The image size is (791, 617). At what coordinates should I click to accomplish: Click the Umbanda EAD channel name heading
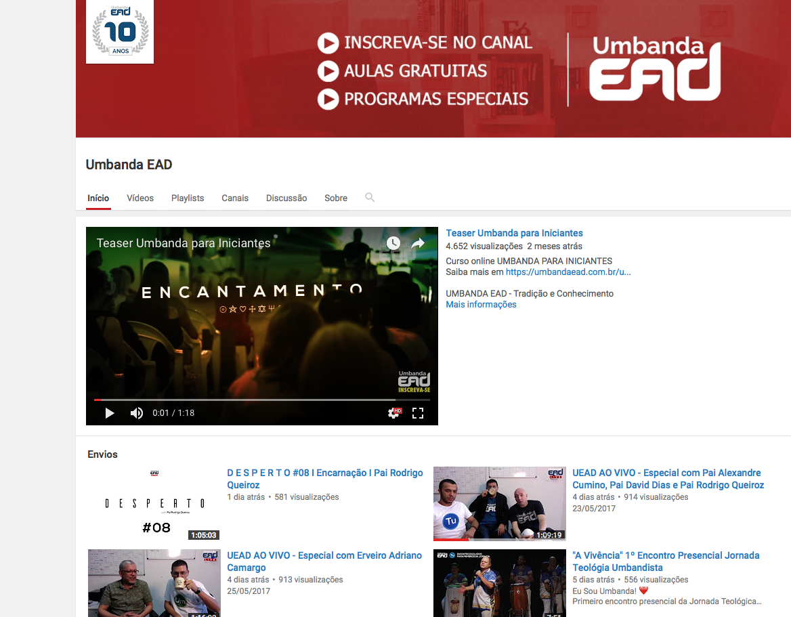(129, 165)
